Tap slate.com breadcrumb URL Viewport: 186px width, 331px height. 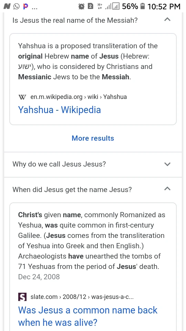pos(82,297)
